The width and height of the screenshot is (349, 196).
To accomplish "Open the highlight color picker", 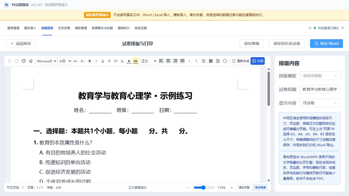I will [136, 61].
